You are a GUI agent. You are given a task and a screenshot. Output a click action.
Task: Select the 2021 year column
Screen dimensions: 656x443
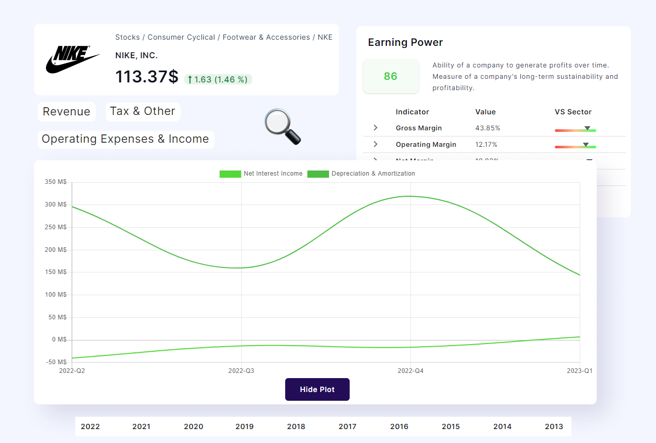141,427
